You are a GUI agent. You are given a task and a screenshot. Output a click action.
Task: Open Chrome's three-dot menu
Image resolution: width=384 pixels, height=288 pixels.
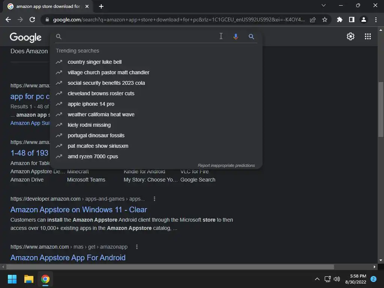(x=376, y=19)
